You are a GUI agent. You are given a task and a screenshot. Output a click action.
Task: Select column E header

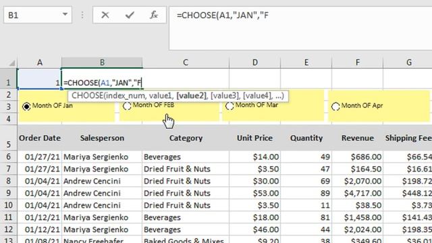point(306,63)
